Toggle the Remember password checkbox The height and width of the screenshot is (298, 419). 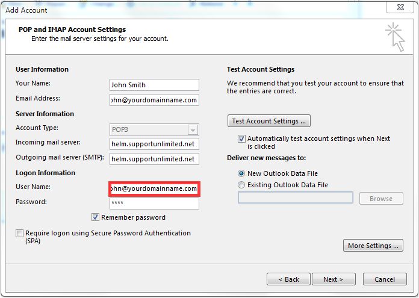pyautogui.click(x=95, y=217)
